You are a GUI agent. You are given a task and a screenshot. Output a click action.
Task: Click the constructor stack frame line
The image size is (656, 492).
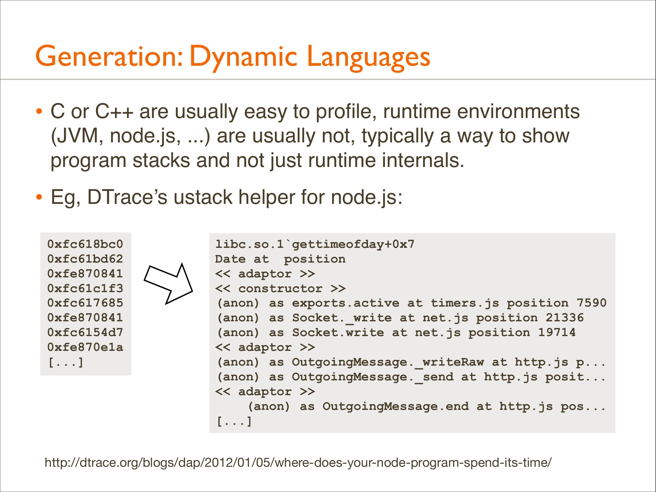pyautogui.click(x=280, y=288)
